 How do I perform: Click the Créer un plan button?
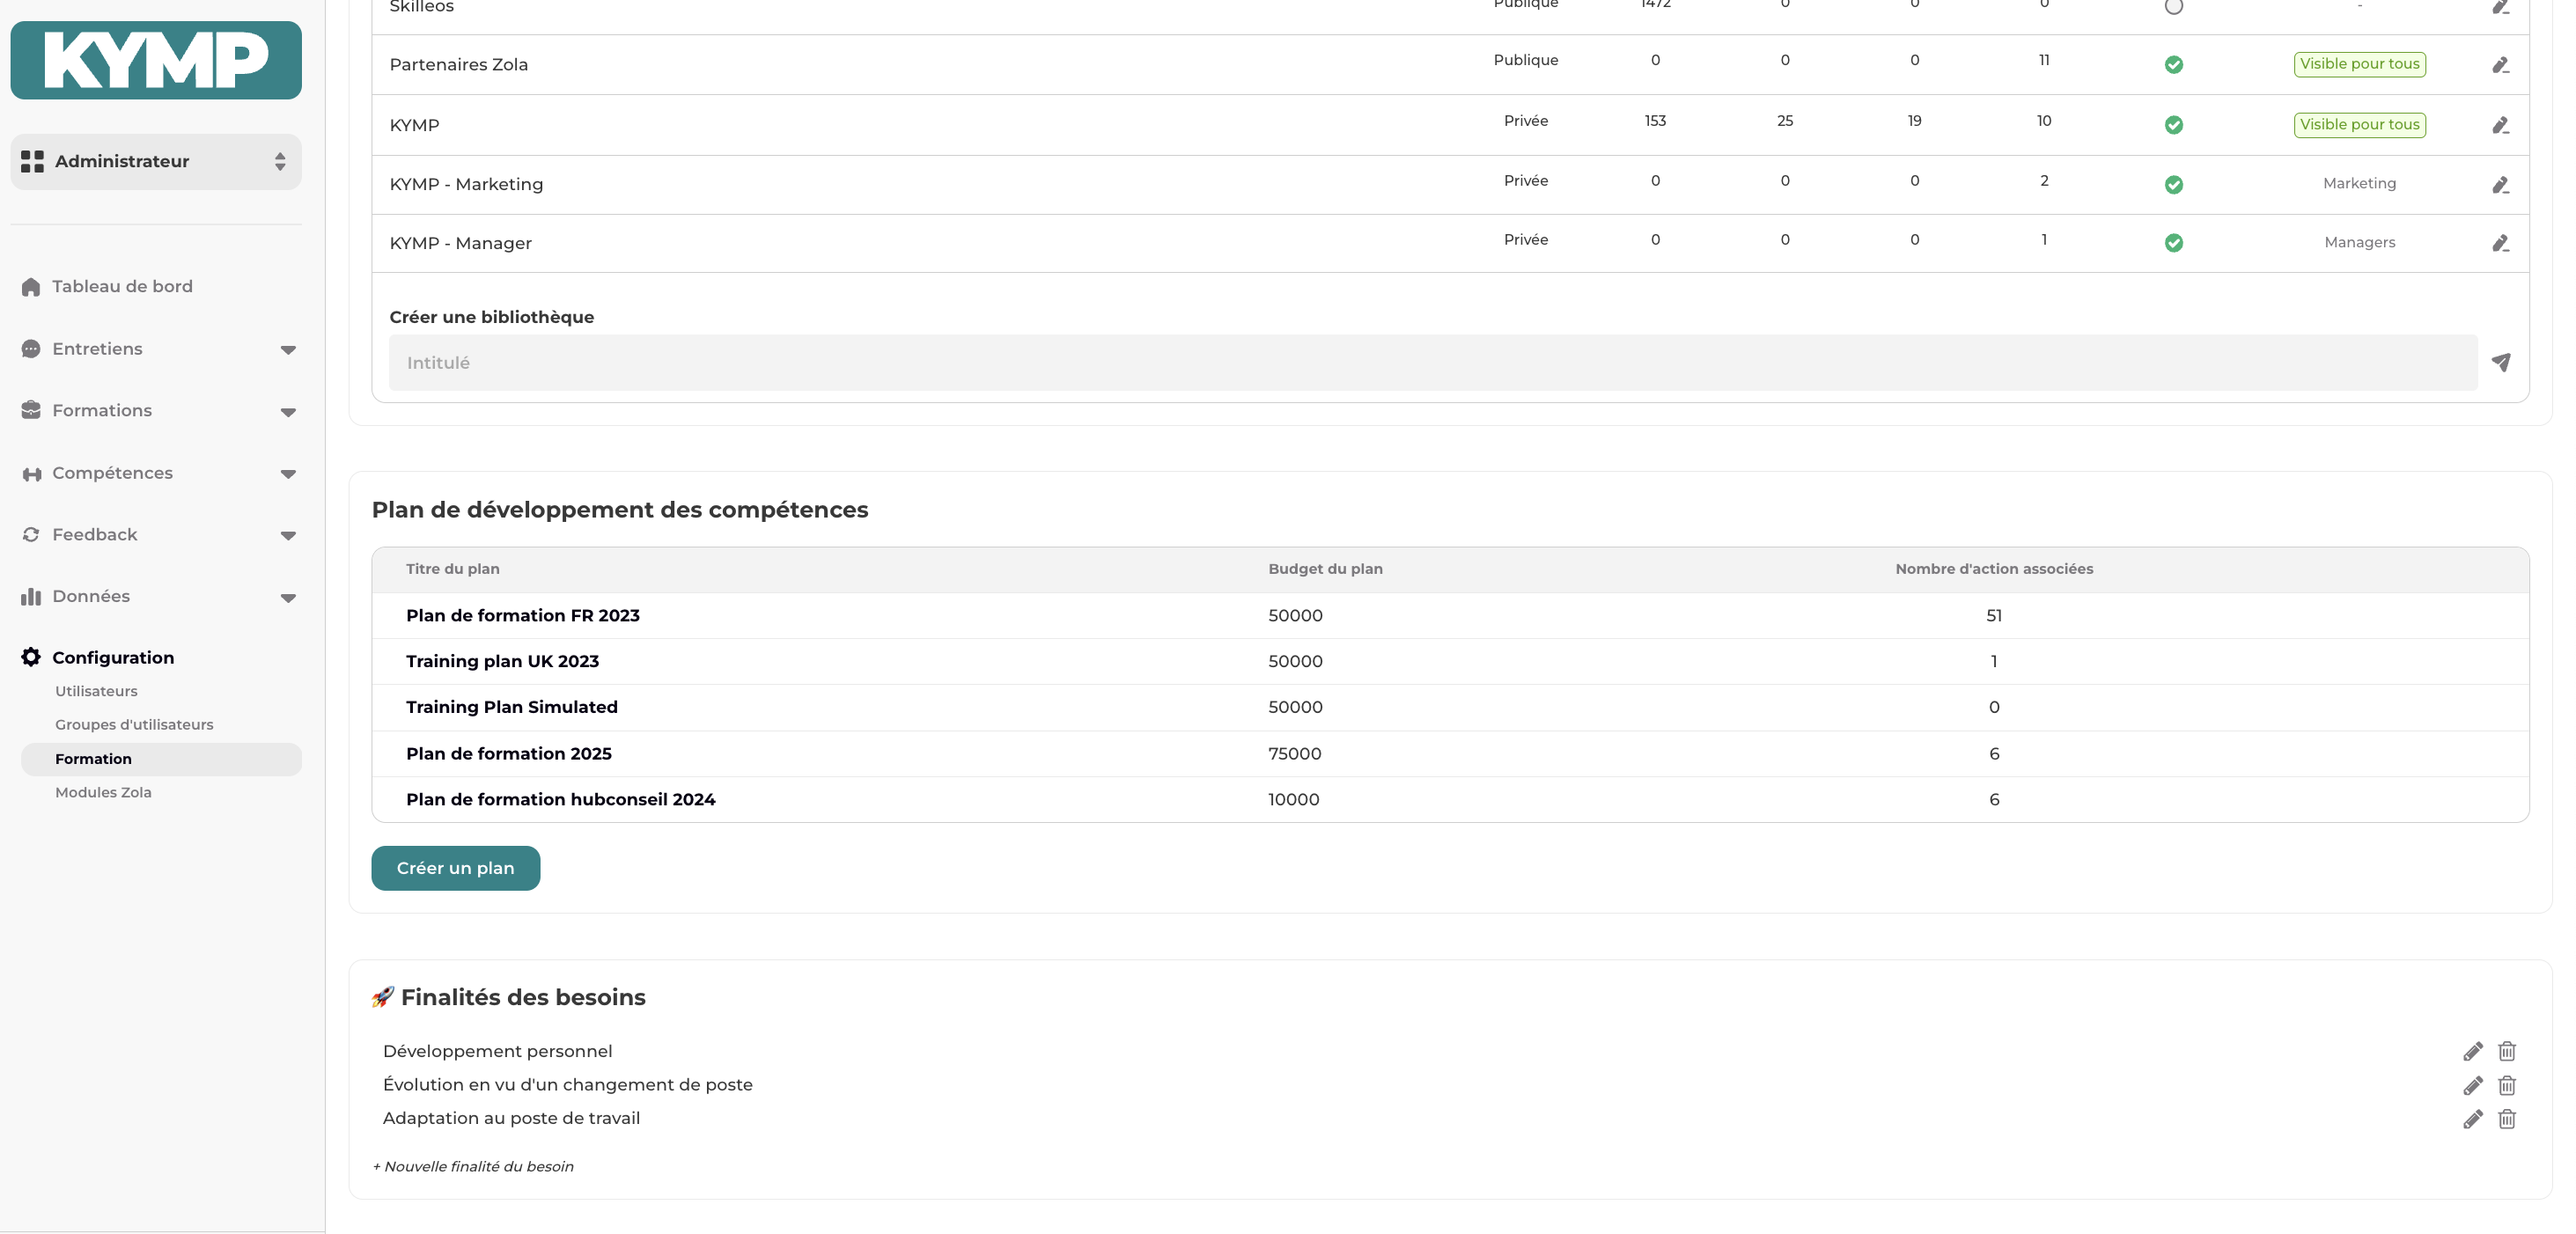coord(455,868)
